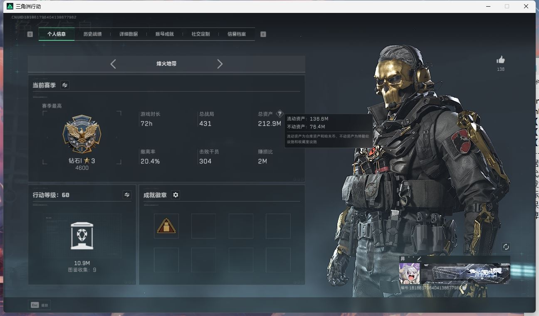
Task: Click the player avatar picture
Action: pyautogui.click(x=409, y=273)
